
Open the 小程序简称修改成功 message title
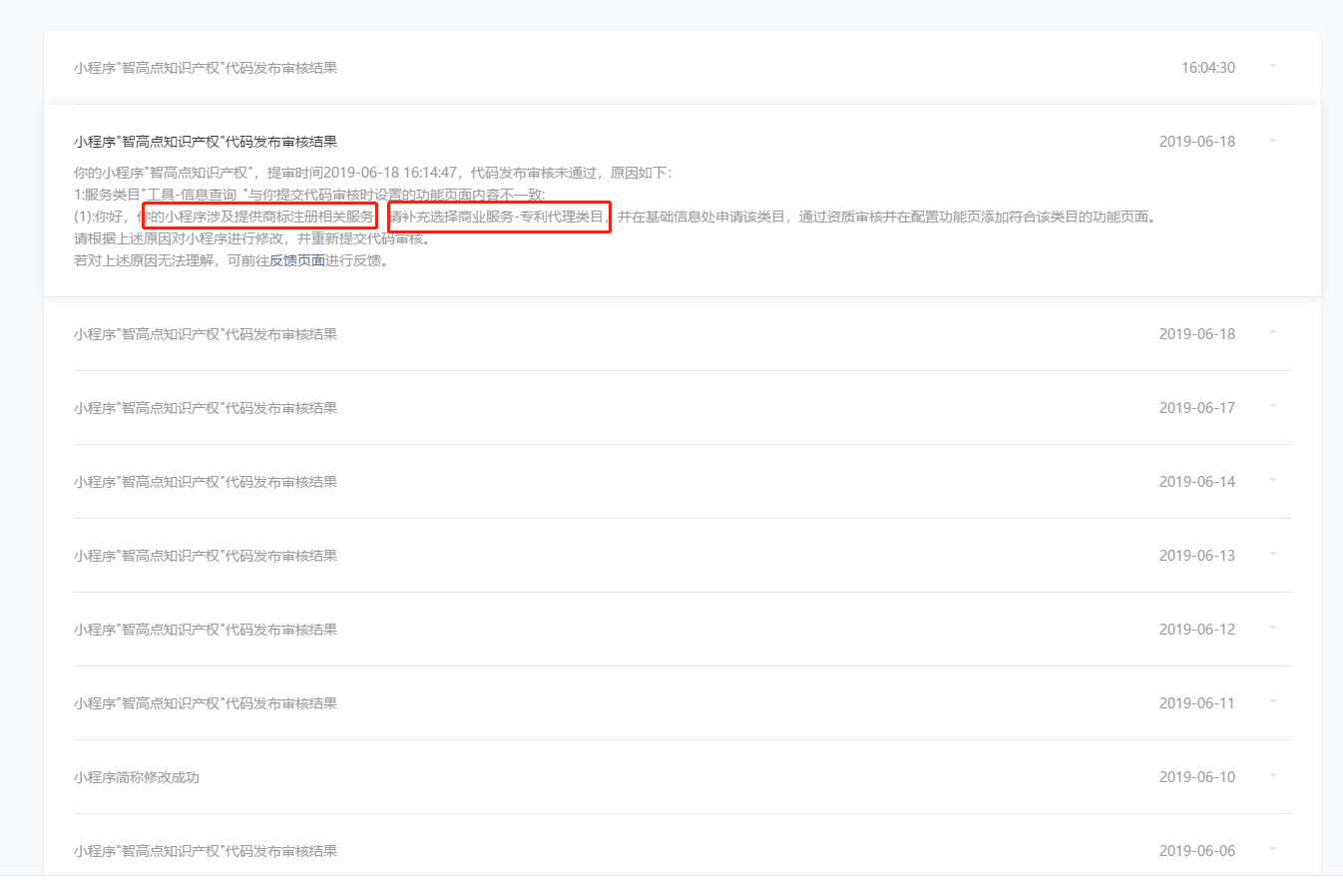[137, 777]
